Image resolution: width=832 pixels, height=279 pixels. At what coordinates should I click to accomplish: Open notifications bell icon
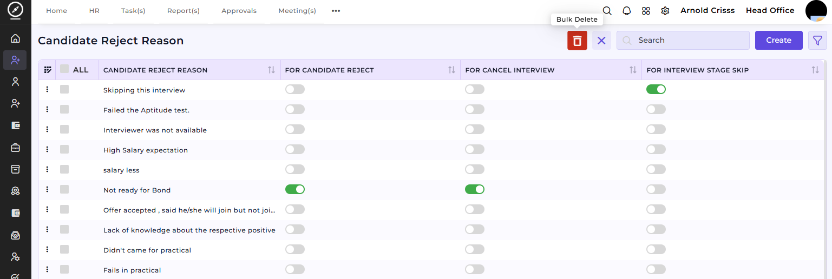[x=627, y=11]
